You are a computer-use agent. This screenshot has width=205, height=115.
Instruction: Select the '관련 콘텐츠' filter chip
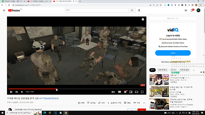click(162, 70)
